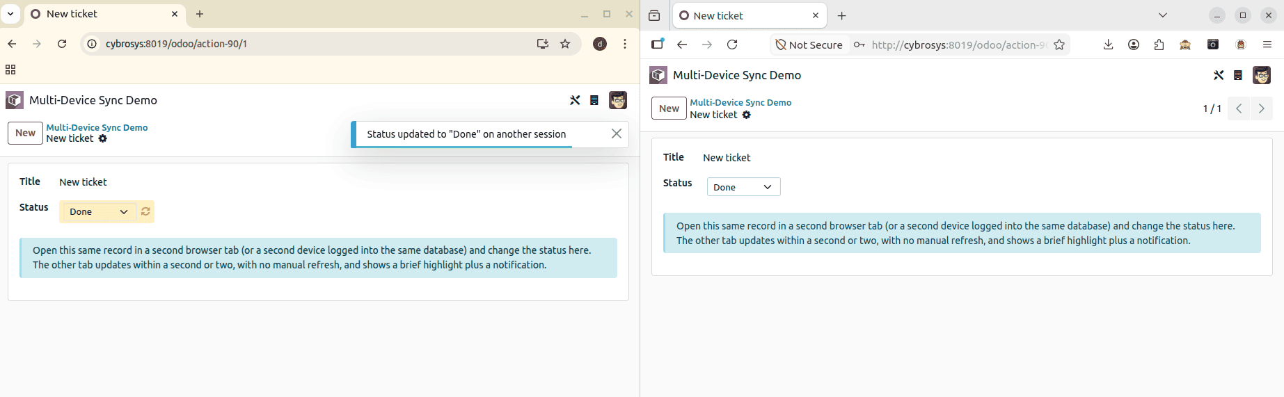Dismiss the 'Status updated to Done' notification
Viewport: 1284px width, 397px height.
click(617, 133)
